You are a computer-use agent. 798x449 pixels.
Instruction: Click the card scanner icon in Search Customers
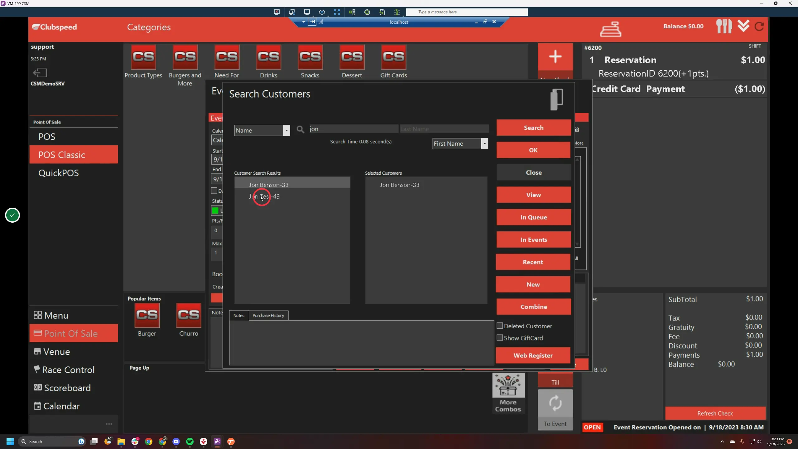coord(556,99)
